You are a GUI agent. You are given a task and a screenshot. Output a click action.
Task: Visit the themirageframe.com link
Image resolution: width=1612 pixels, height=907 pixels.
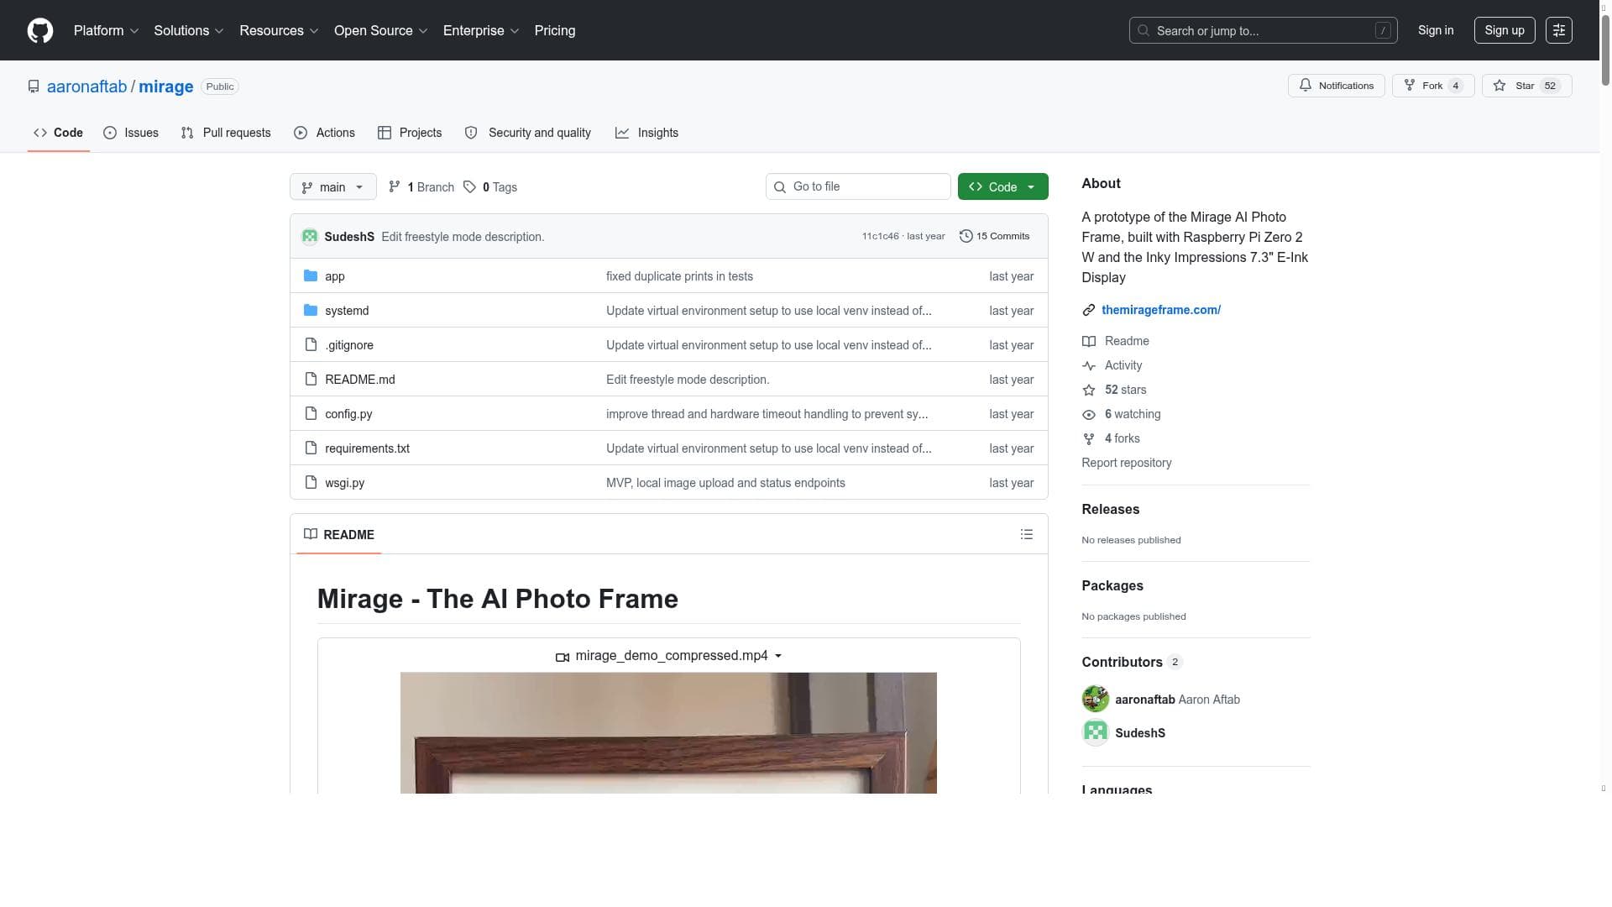pos(1160,310)
